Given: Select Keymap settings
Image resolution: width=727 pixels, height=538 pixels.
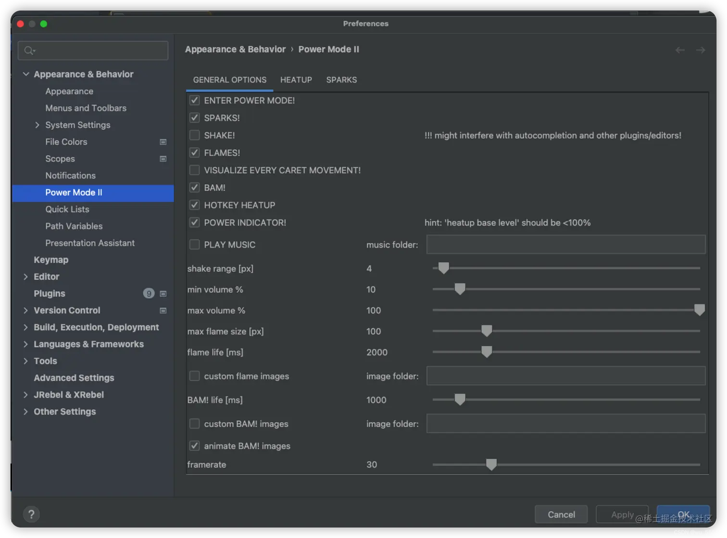Looking at the screenshot, I should [51, 260].
